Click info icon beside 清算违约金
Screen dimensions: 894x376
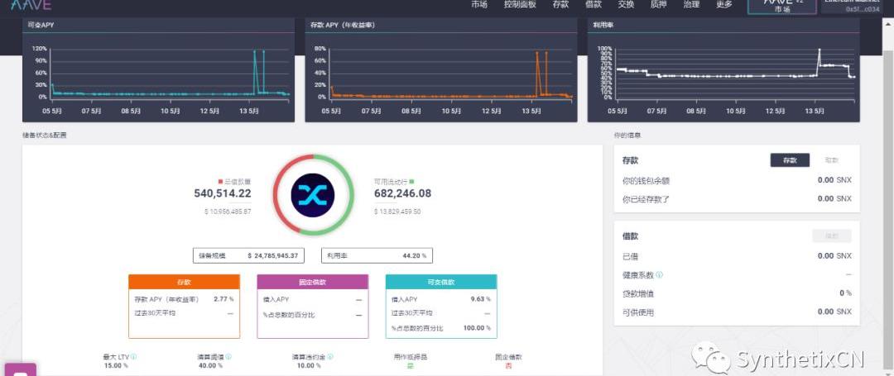(x=329, y=357)
